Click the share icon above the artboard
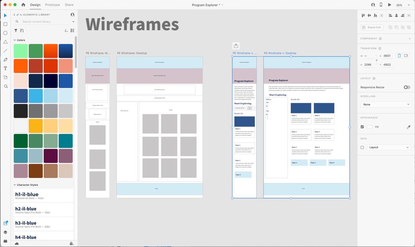 coord(236,46)
